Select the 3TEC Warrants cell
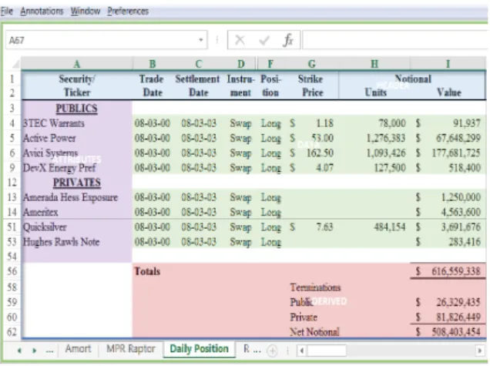 pos(77,123)
